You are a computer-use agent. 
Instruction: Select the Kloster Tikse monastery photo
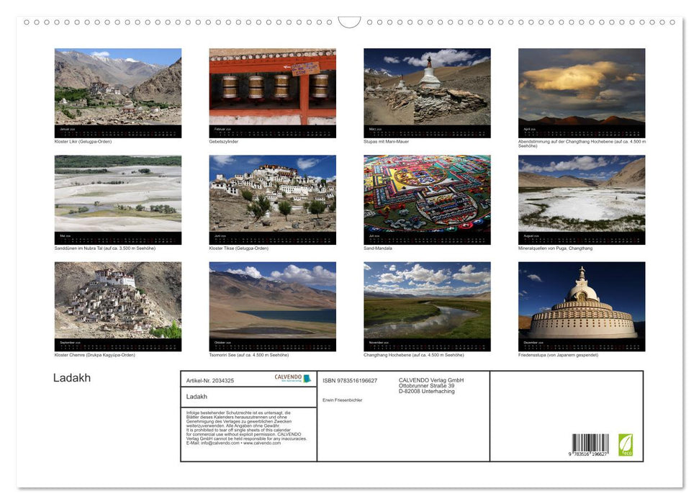[x=272, y=199]
